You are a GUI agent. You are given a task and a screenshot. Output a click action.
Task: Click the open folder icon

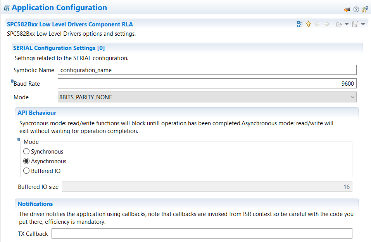coord(338,24)
